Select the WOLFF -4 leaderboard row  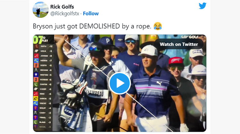click(43, 108)
